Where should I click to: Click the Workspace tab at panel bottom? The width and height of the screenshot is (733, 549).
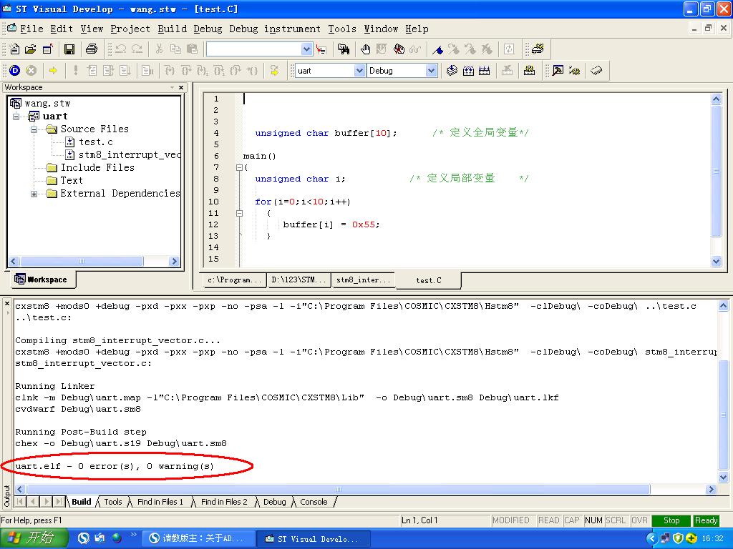42,280
